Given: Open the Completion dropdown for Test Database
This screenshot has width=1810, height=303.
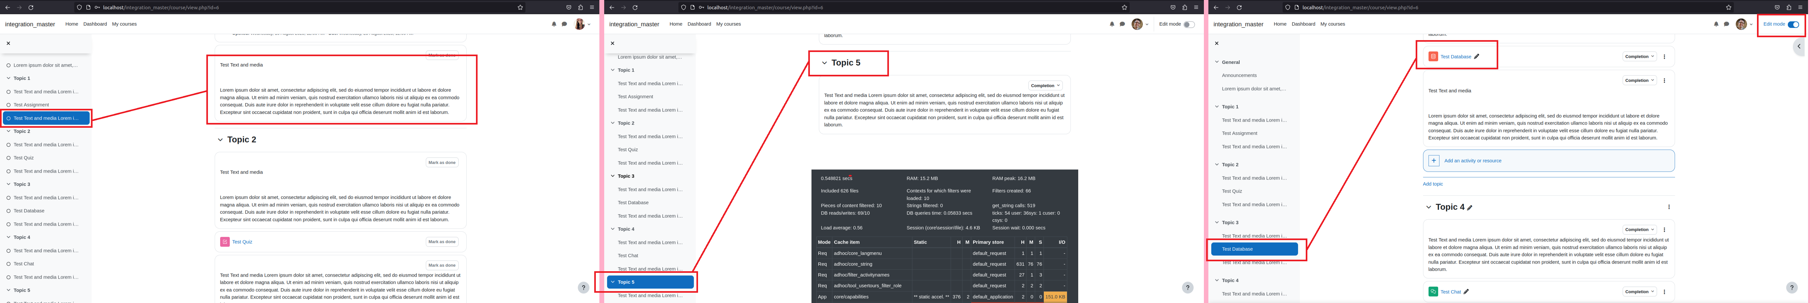Looking at the screenshot, I should coord(1639,56).
